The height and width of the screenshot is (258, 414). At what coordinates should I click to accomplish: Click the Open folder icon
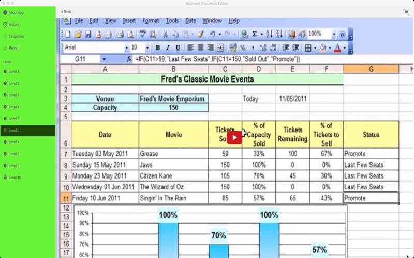click(x=78, y=34)
